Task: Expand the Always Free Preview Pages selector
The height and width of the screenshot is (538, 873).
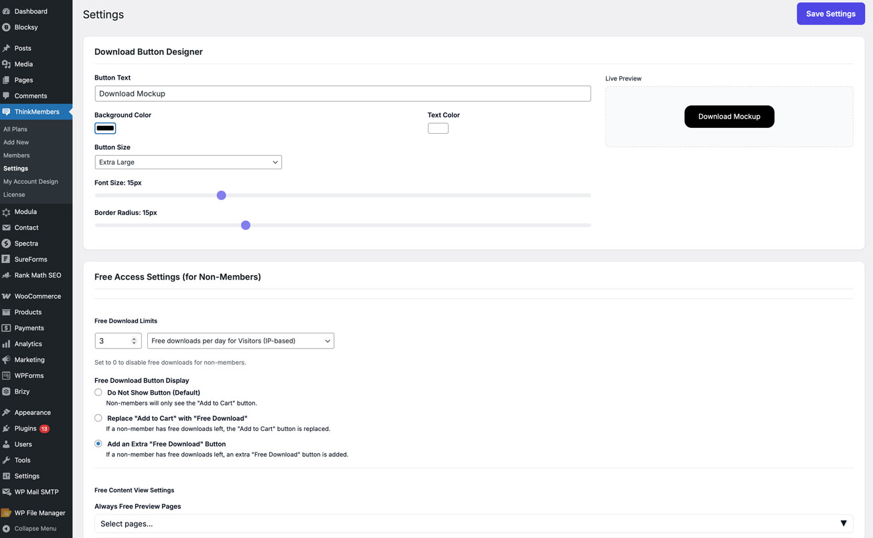Action: coord(474,523)
